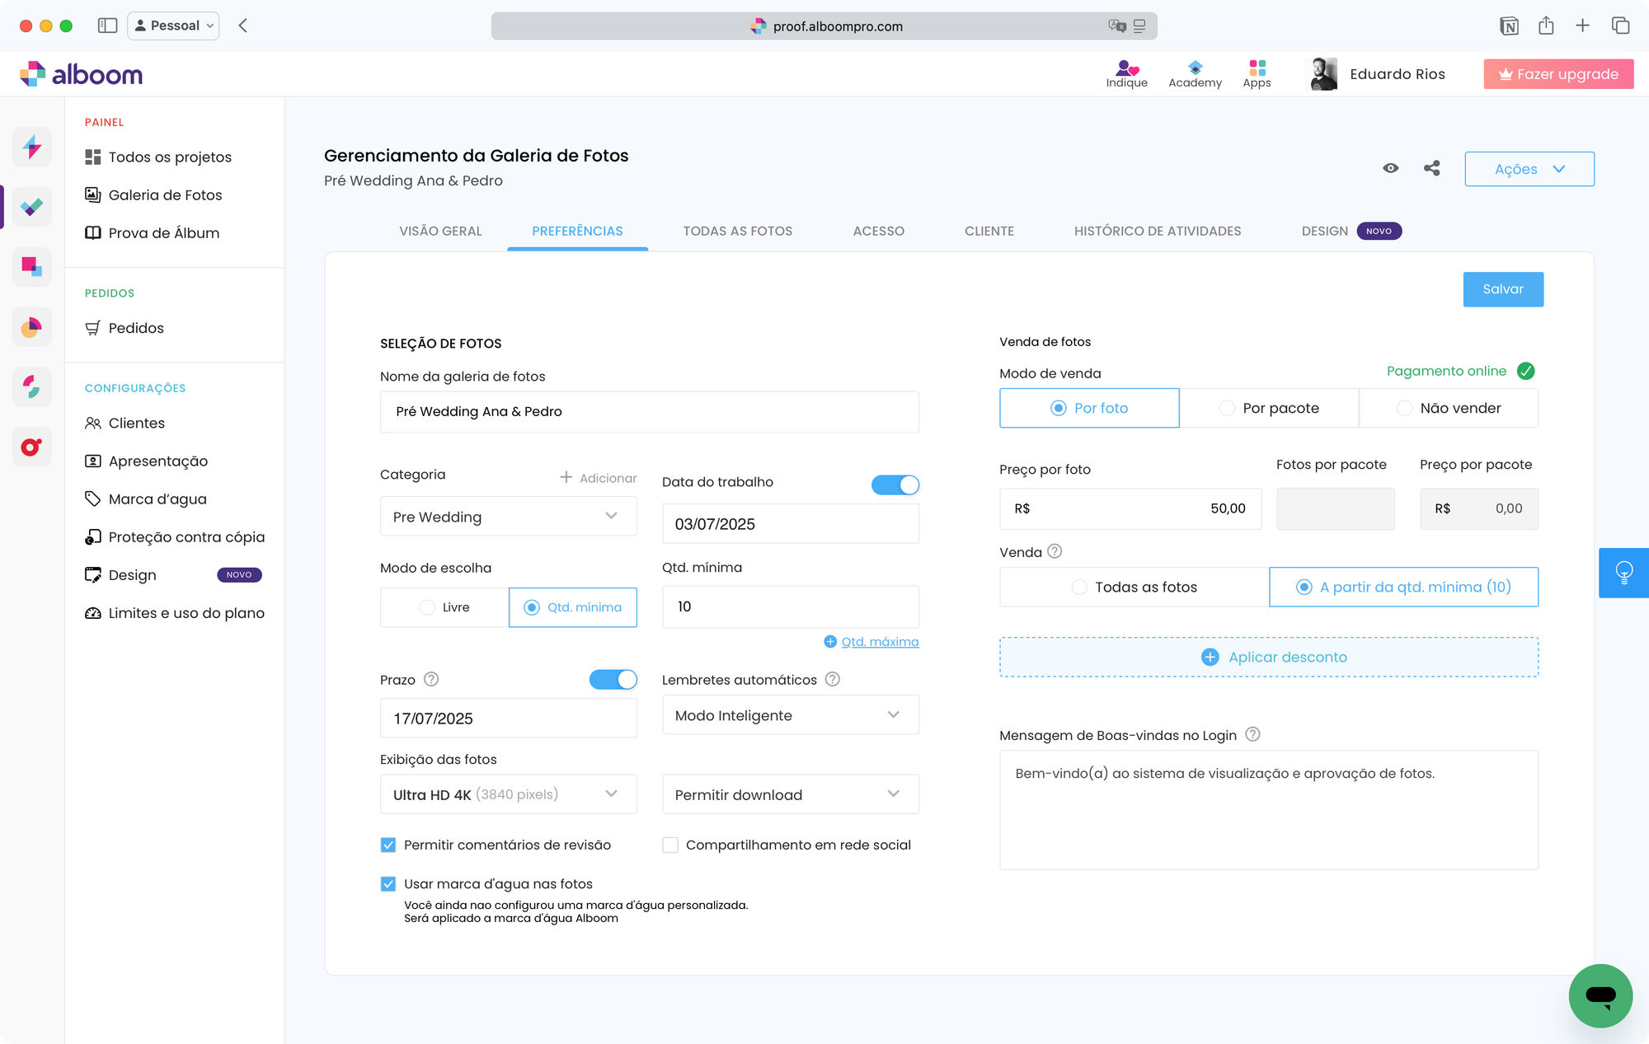The image size is (1649, 1044).
Task: Click the Notion extension icon in browser
Action: 1509,26
